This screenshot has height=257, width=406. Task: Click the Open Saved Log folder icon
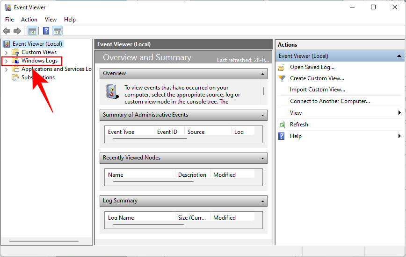point(282,67)
